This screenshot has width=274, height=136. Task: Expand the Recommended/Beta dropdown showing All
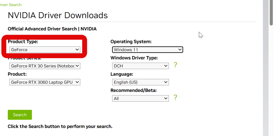point(140,99)
